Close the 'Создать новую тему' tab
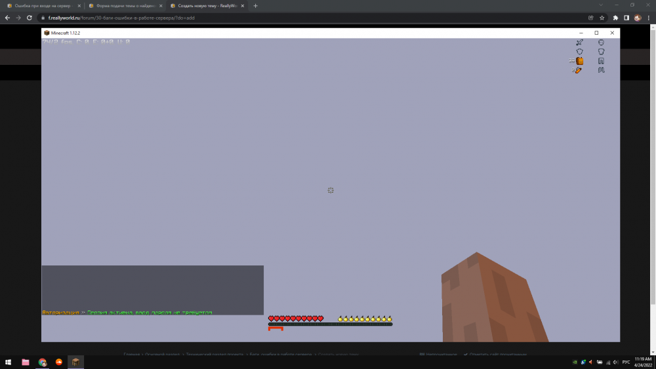Viewport: 656px width, 369px height. tap(242, 6)
